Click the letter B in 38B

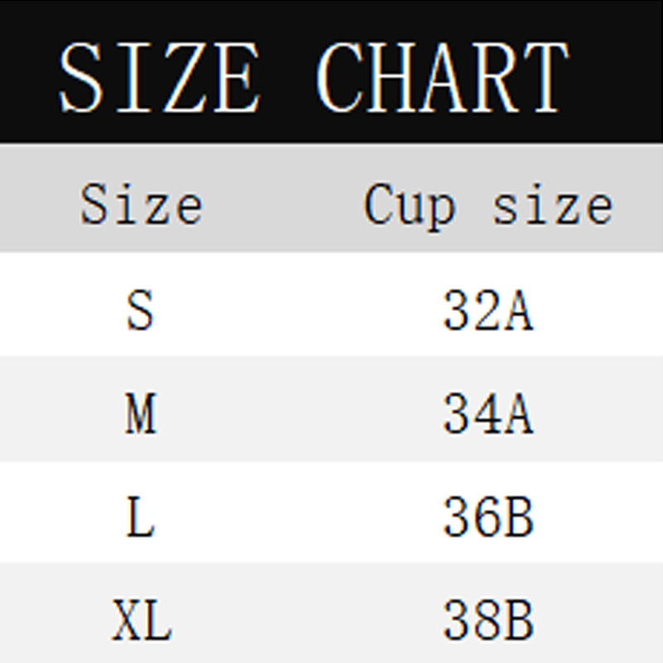point(517,621)
